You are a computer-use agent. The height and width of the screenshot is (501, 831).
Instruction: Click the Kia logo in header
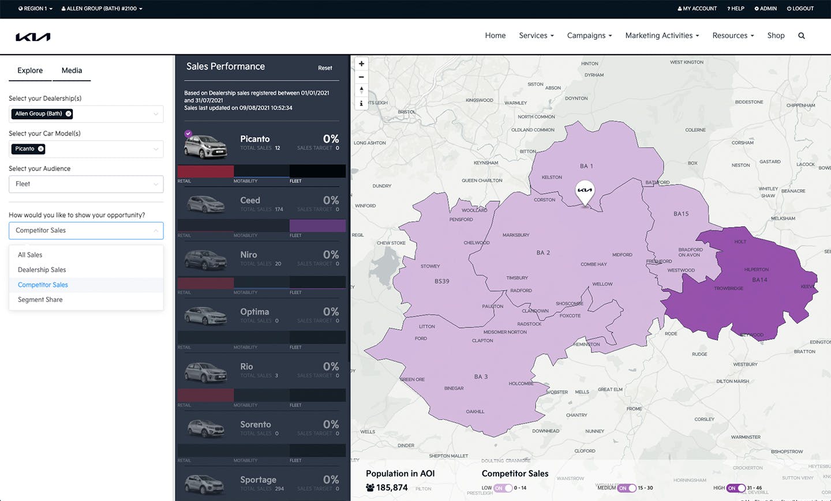coord(33,37)
